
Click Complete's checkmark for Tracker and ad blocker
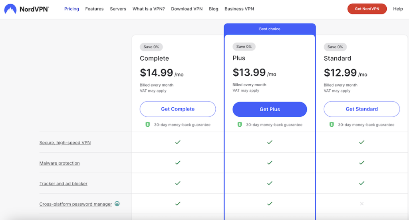point(178,183)
